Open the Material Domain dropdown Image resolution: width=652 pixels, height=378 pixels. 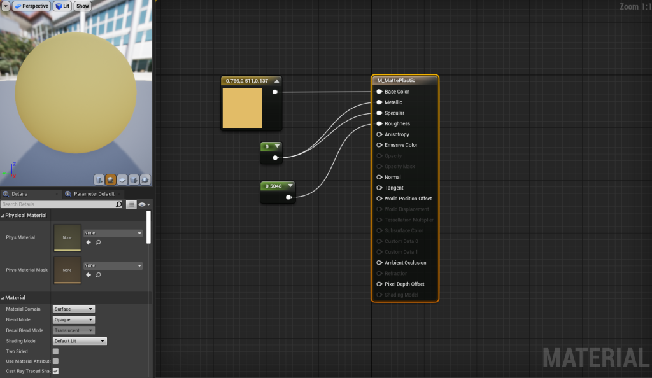coord(74,309)
